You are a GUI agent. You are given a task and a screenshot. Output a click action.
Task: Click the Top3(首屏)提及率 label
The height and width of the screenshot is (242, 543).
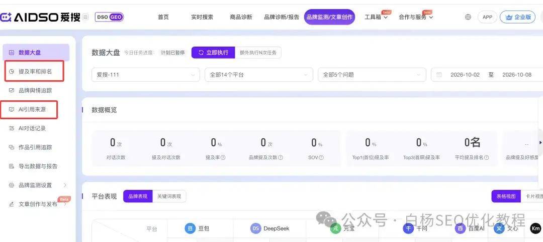[x=421, y=157]
